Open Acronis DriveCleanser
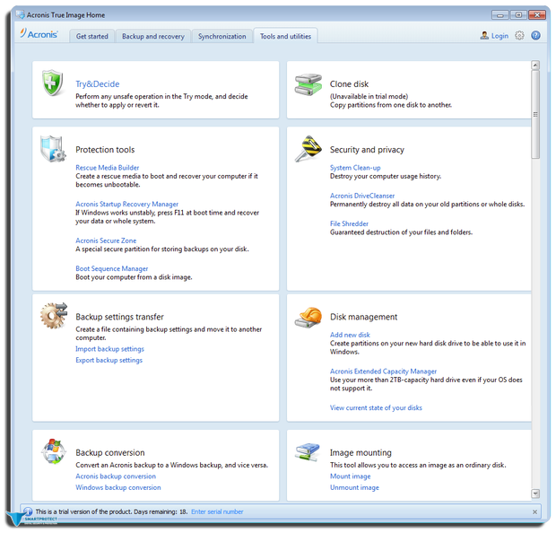Viewport: 556px width, 533px height. [x=362, y=196]
